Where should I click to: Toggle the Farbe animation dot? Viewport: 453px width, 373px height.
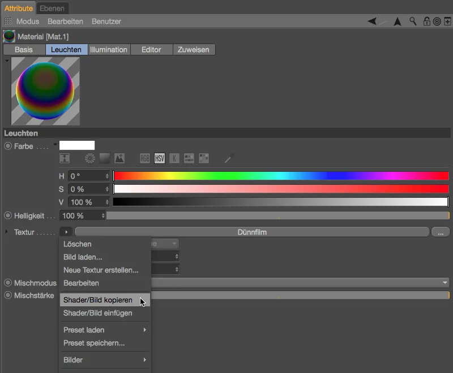pyautogui.click(x=8, y=146)
